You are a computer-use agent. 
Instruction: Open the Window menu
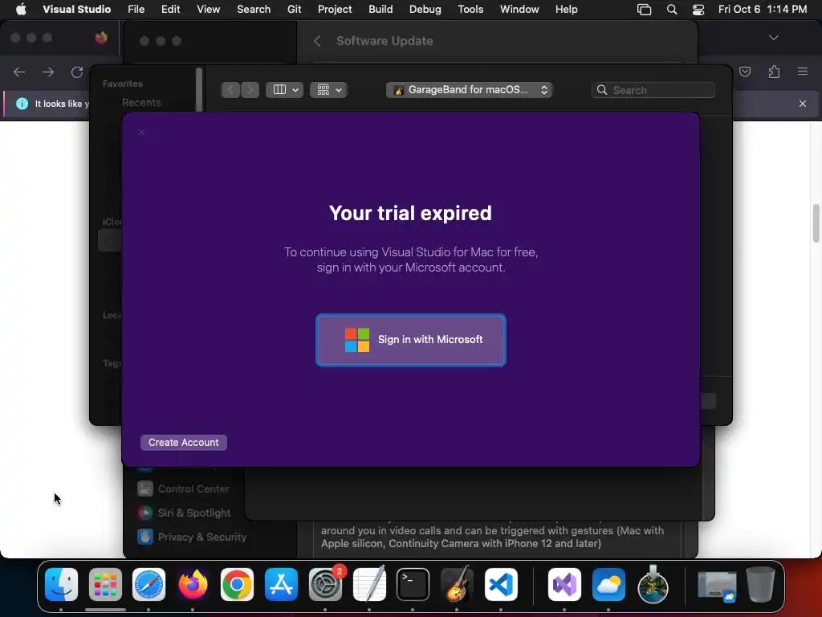519,9
